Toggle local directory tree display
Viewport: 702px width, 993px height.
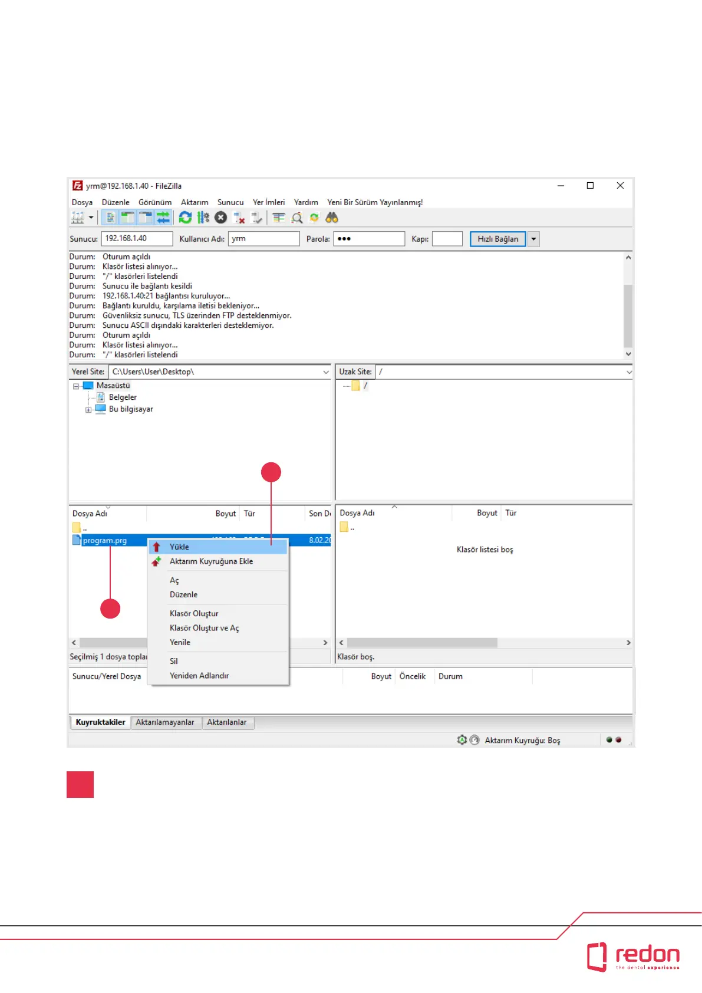pyautogui.click(x=127, y=218)
